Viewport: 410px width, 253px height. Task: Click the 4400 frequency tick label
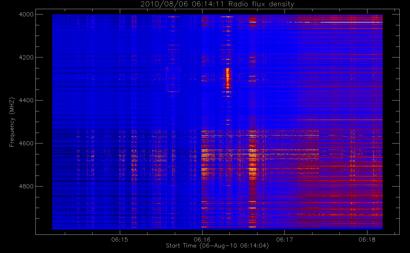tap(26, 100)
